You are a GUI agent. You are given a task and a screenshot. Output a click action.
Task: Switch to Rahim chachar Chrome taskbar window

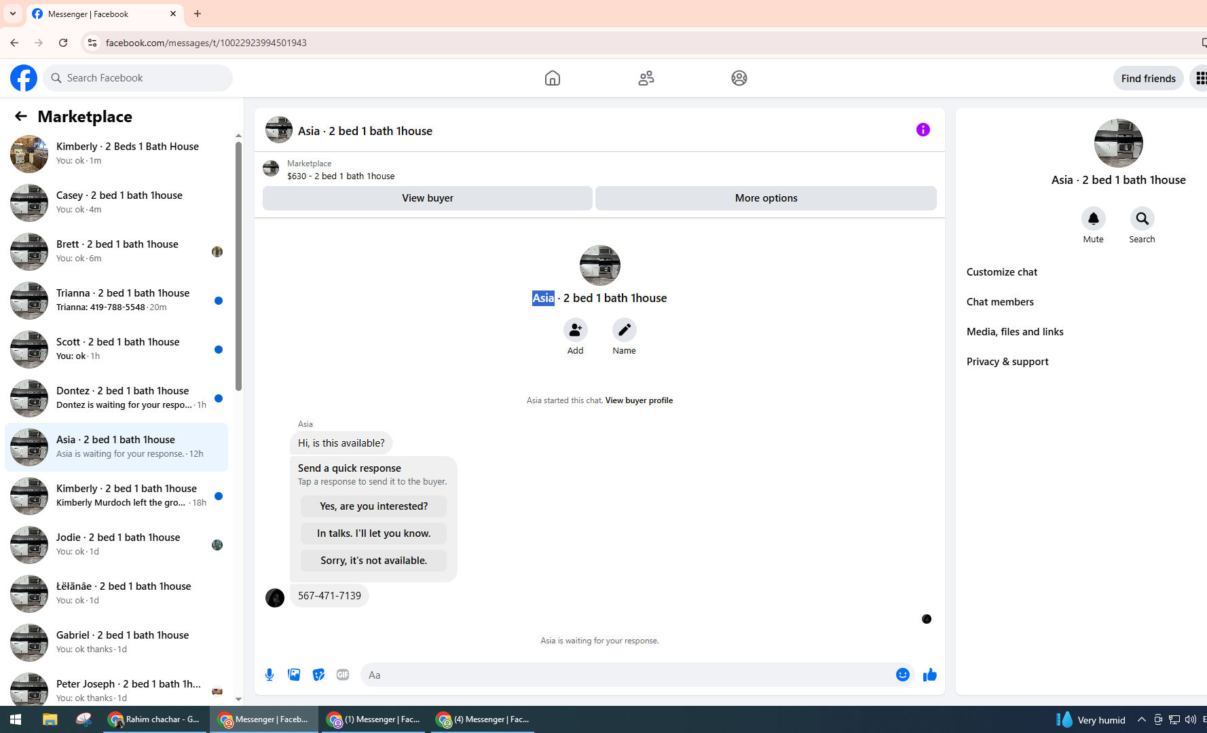tap(155, 719)
